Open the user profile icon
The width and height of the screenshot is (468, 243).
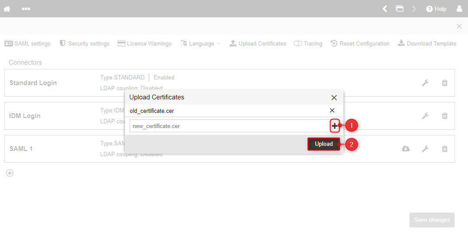(x=459, y=9)
